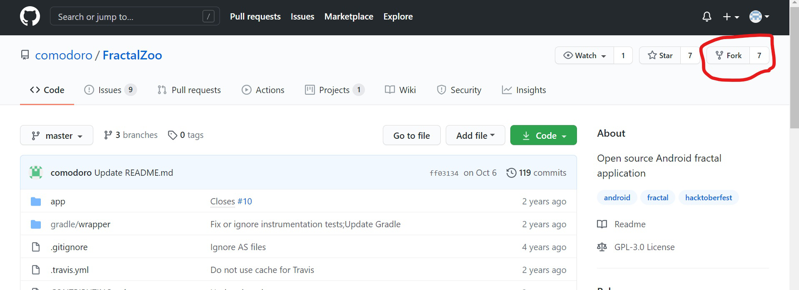The image size is (799, 290).
Task: Switch to the Issues tab
Action: tap(110, 90)
